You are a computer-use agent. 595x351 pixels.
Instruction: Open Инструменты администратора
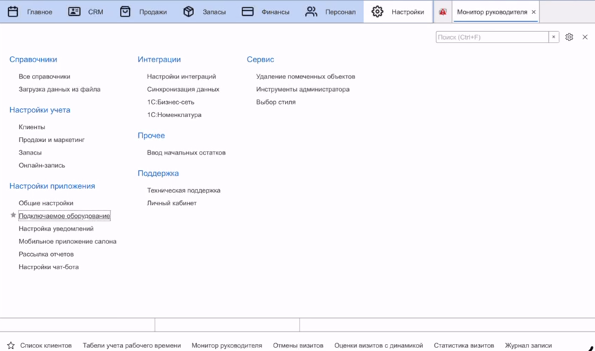(302, 89)
